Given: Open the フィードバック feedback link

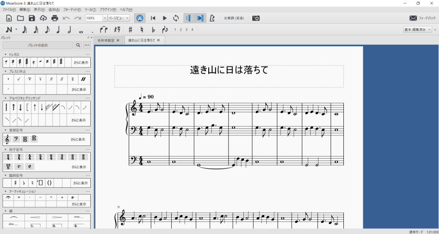Looking at the screenshot, I should coord(422,18).
